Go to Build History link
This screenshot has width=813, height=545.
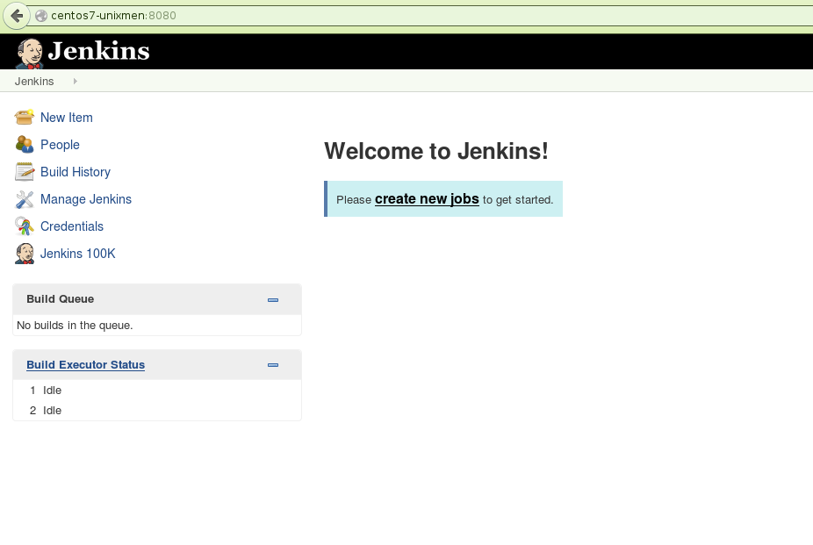click(76, 172)
